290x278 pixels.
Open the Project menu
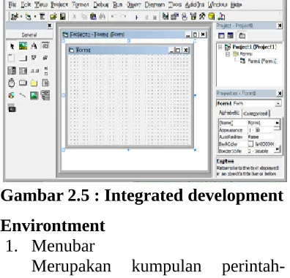tap(59, 4)
